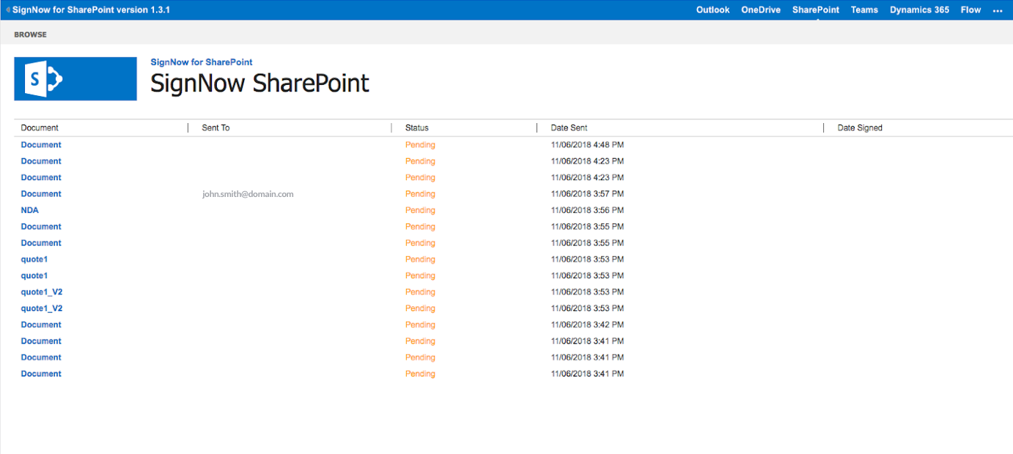Open Outlook from the top navigation bar

tap(712, 10)
